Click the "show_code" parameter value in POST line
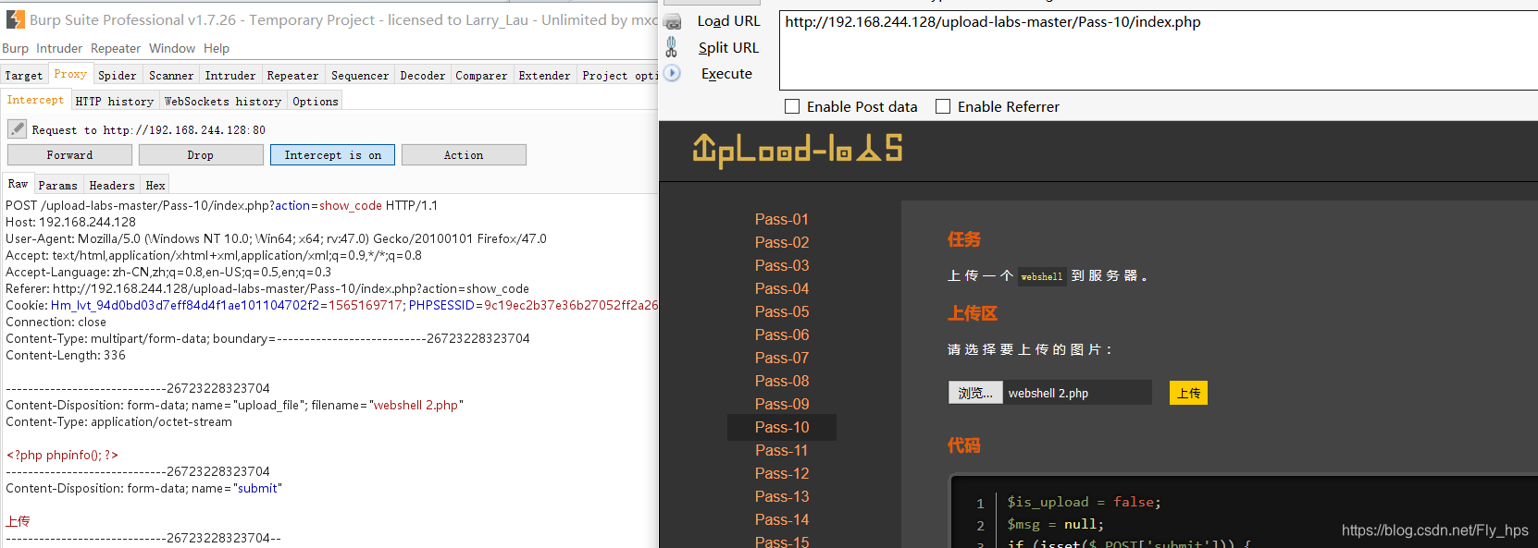Image resolution: width=1538 pixels, height=548 pixels. [x=351, y=205]
